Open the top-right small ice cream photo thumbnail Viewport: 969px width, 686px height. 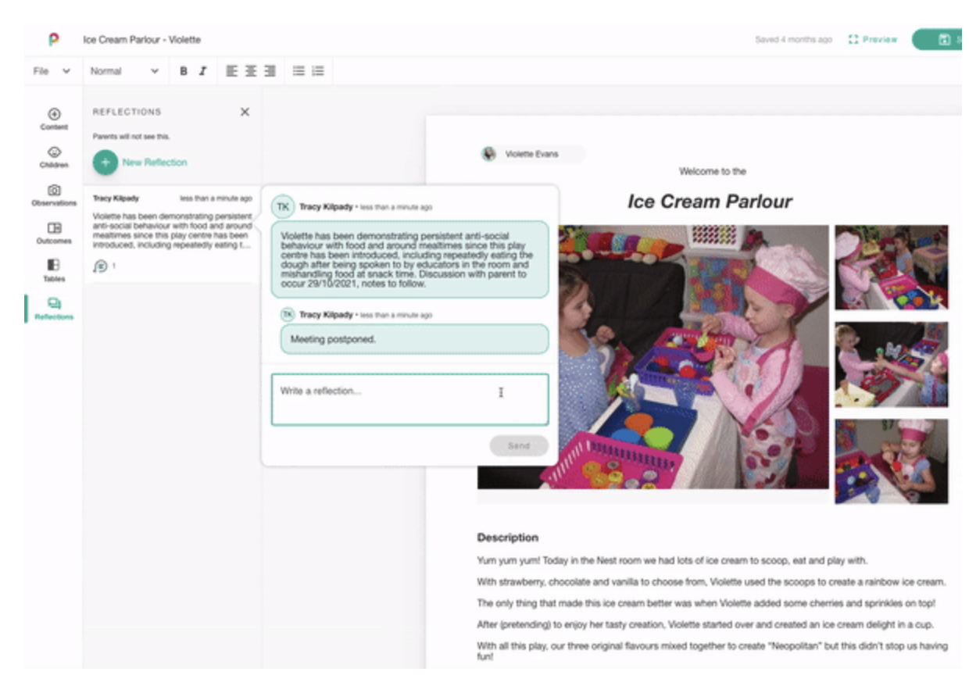coord(891,267)
